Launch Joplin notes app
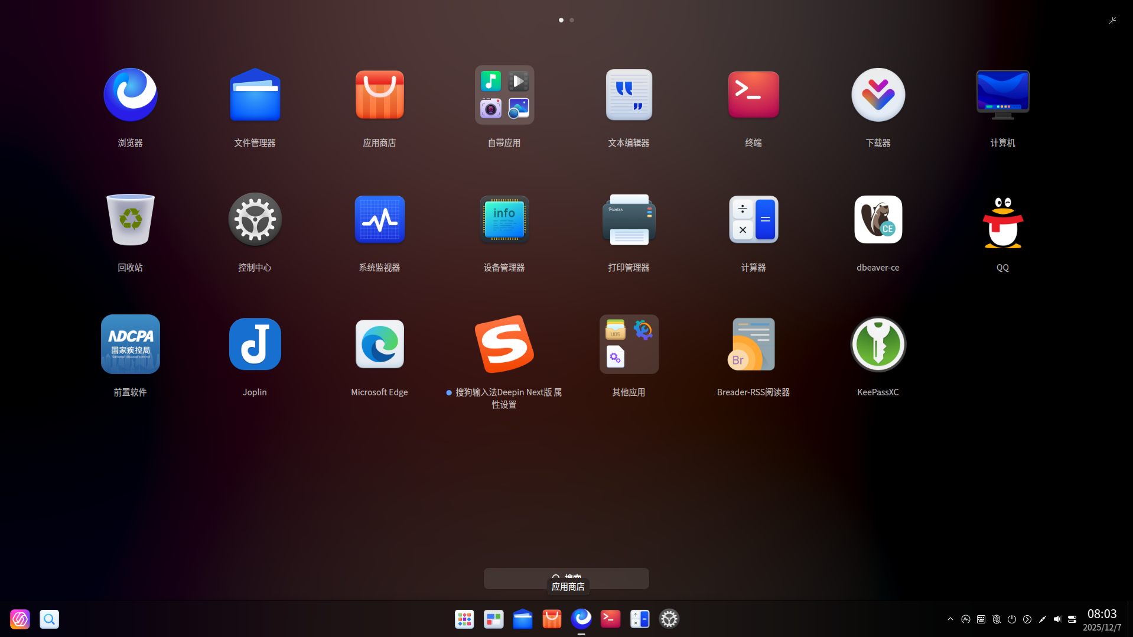Viewport: 1133px width, 637px height. (x=255, y=344)
